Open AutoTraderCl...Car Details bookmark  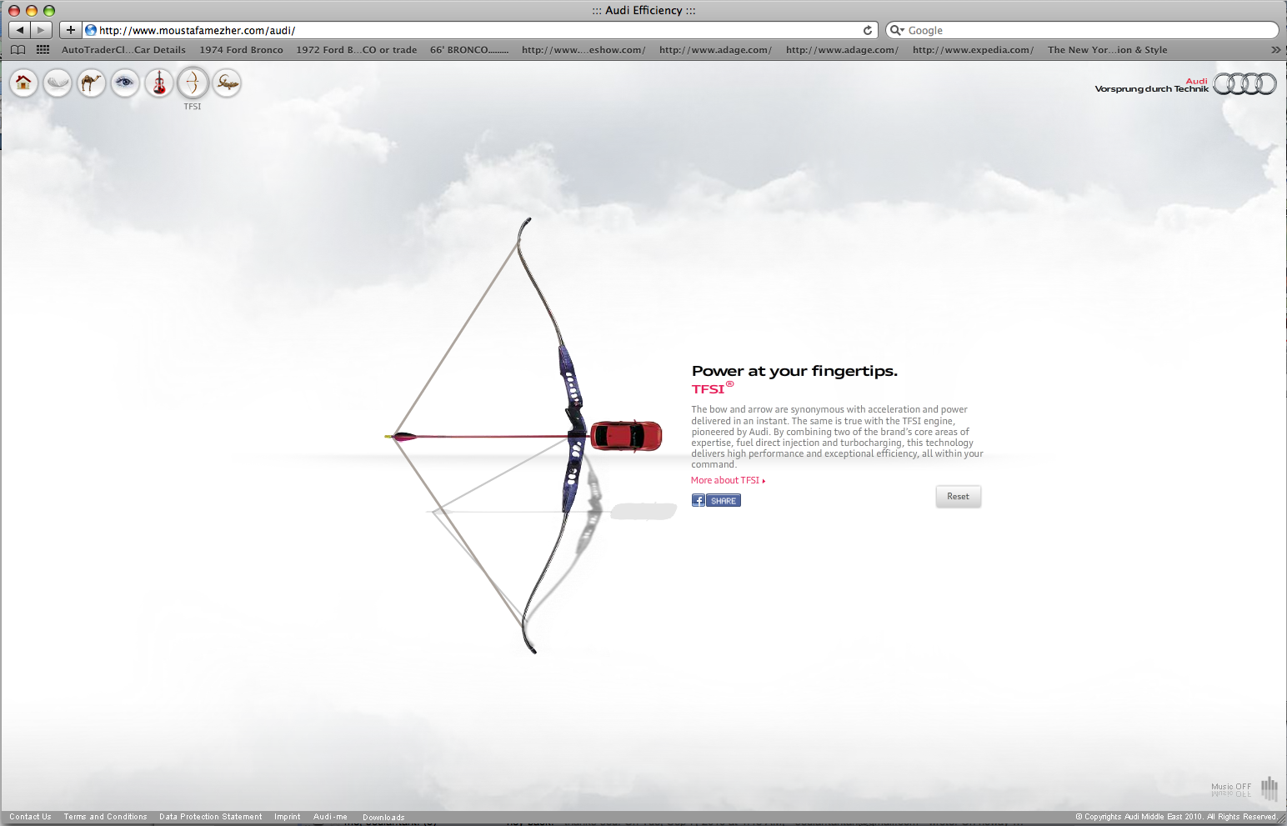(x=123, y=50)
